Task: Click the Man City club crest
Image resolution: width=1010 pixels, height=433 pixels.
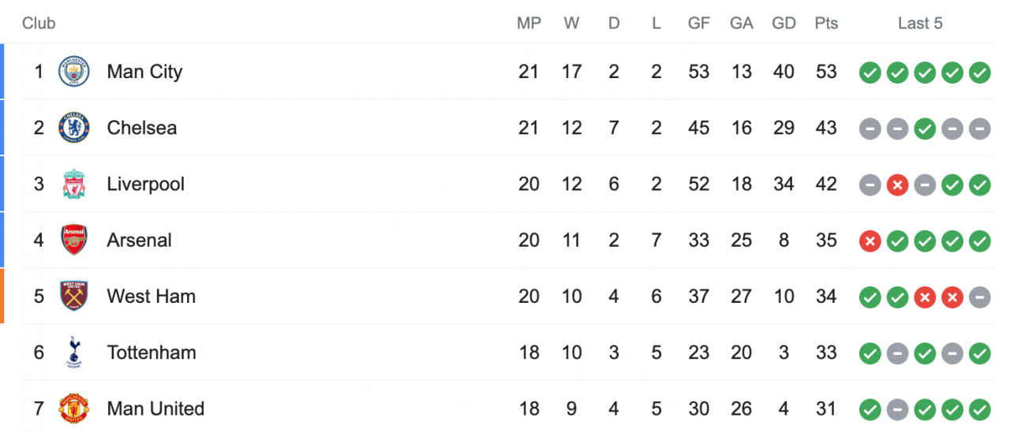Action: tap(74, 72)
